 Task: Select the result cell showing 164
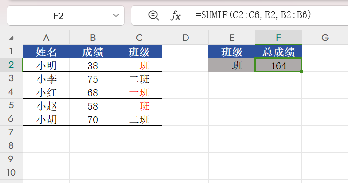coord(278,65)
